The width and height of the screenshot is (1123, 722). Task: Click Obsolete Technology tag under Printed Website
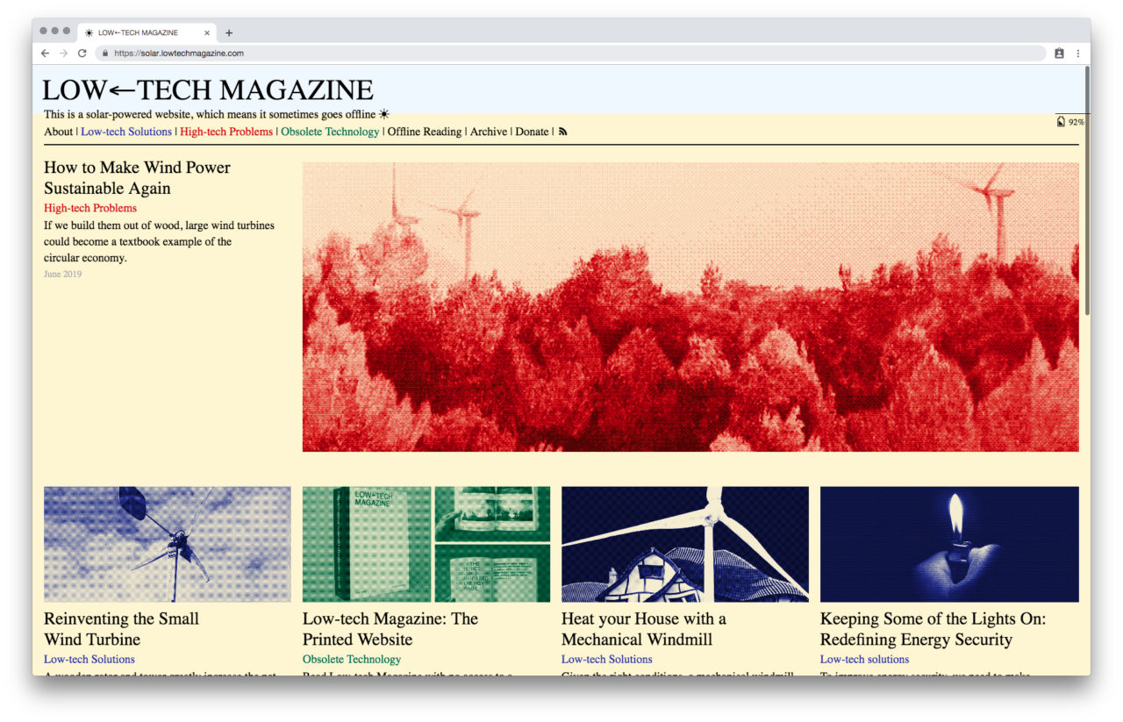(x=352, y=659)
